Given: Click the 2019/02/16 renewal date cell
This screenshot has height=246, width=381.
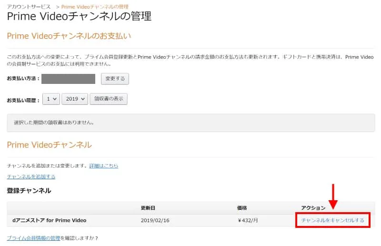Looking at the screenshot, I should pyautogui.click(x=155, y=220).
